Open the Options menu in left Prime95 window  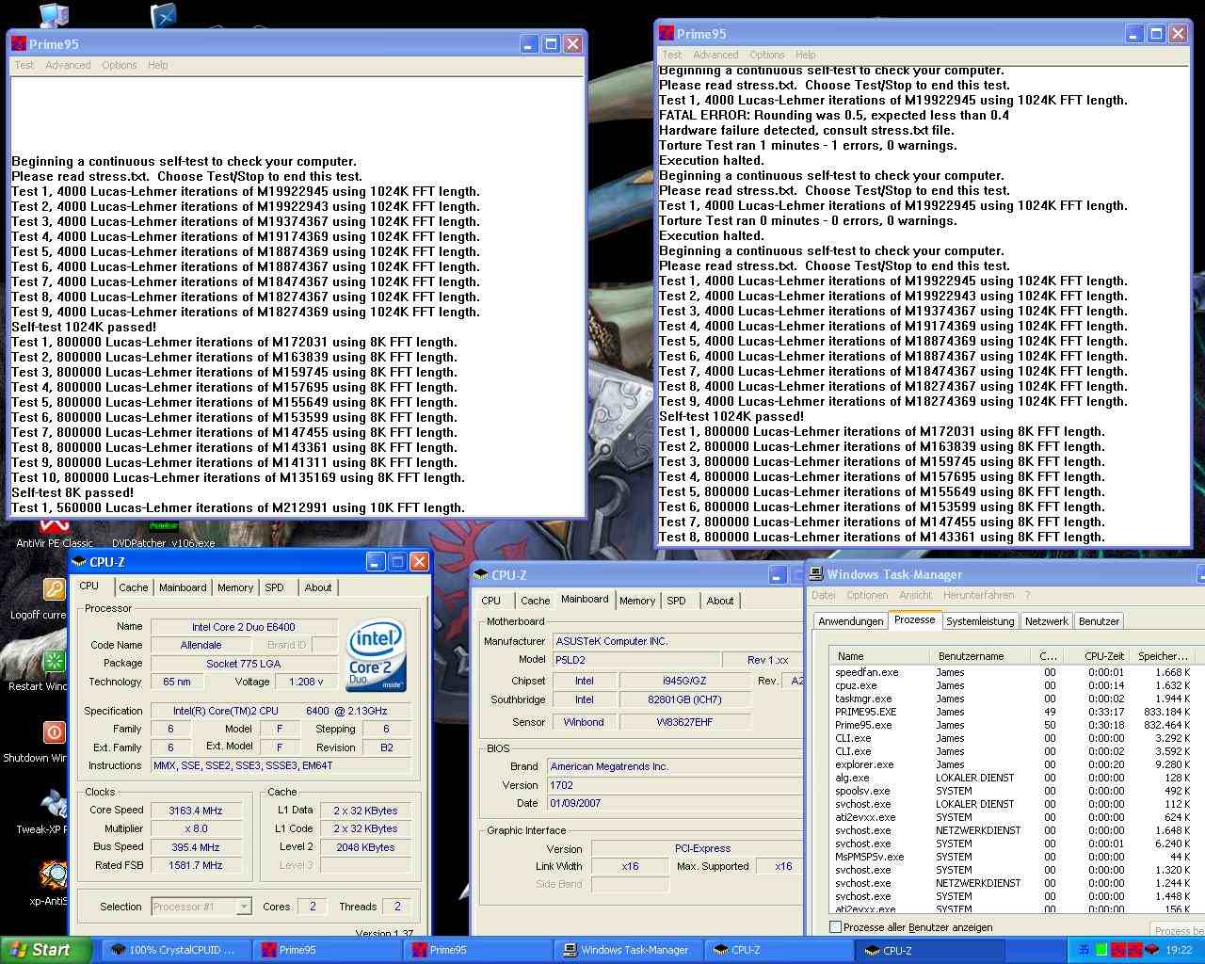click(x=120, y=65)
